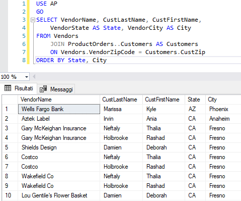Image resolution: width=241 pixels, height=201 pixels.
Task: Click the horizontal scroll left arrow
Action: coord(34,77)
